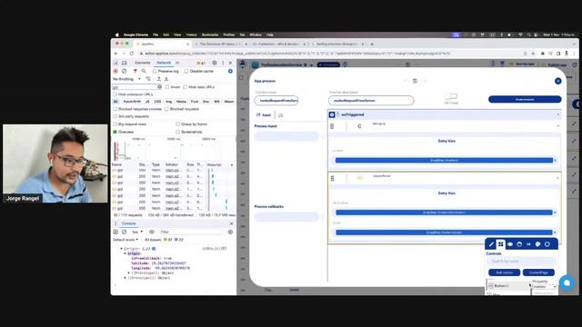Go back in Chrome
582x327 pixels.
(x=115, y=54)
